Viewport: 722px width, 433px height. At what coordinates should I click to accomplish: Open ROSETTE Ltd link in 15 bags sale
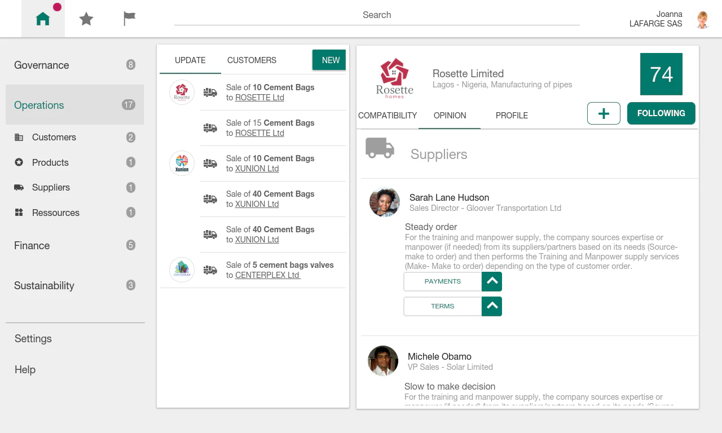(x=259, y=133)
